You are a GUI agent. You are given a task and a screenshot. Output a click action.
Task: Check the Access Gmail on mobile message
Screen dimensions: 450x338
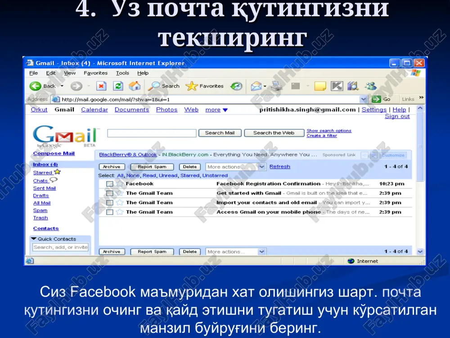pyautogui.click(x=110, y=212)
